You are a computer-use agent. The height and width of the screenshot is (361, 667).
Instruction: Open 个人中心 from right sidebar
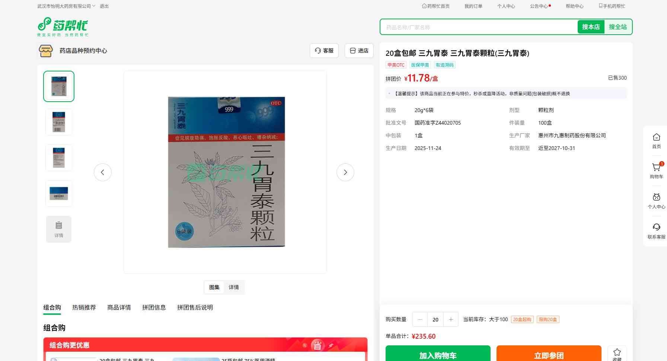[x=656, y=198]
